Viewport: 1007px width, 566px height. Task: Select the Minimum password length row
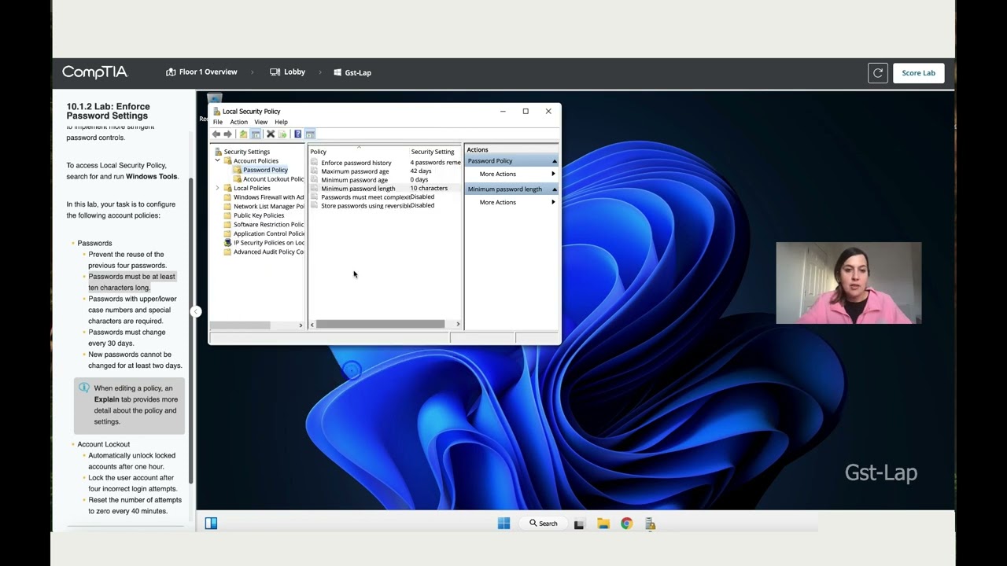(385, 189)
